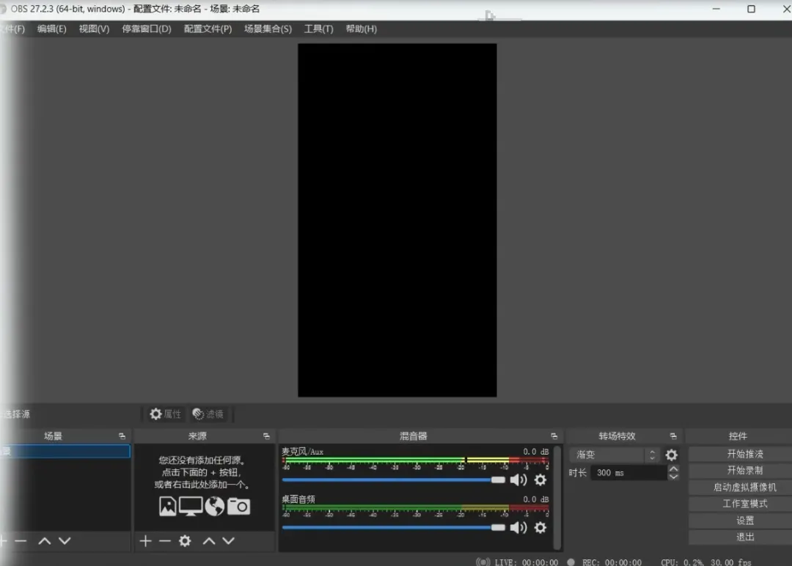The image size is (792, 566).
Task: Remove the selected source with the minus button
Action: coord(165,541)
